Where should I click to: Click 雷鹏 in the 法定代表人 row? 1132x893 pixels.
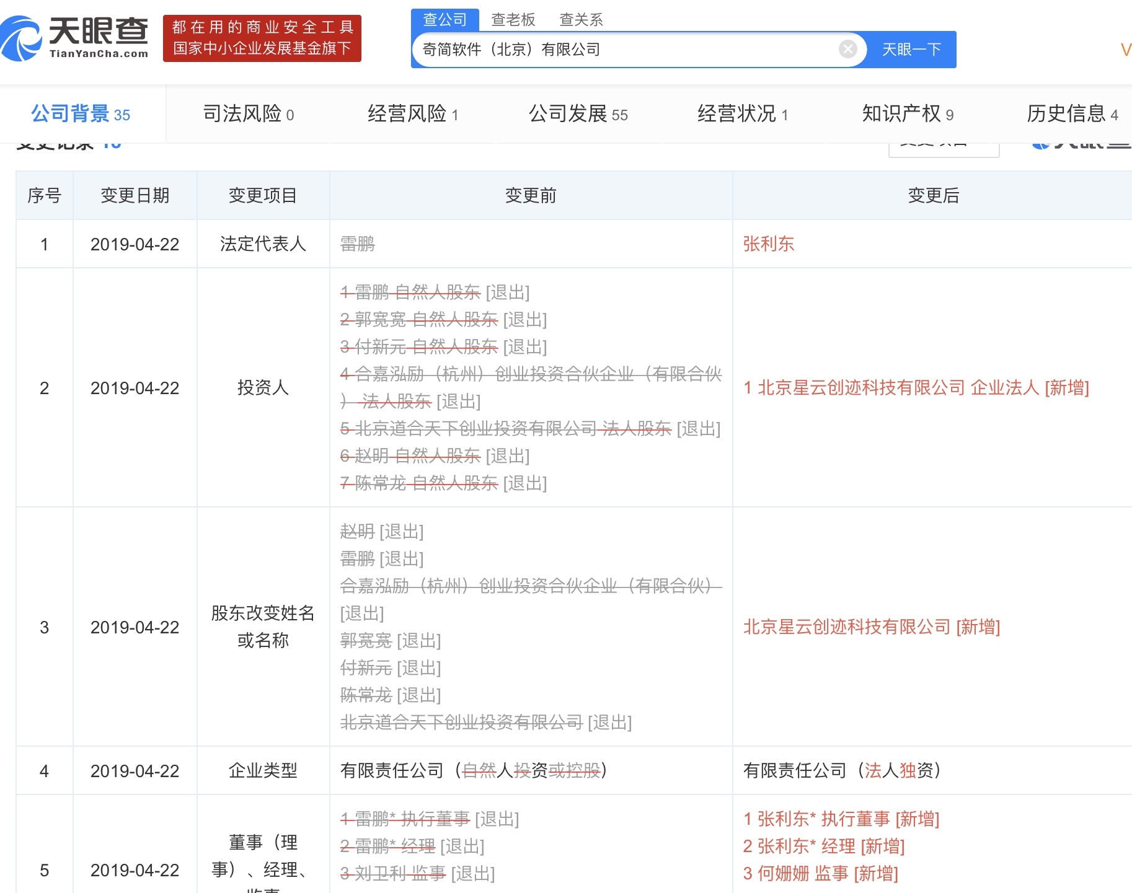point(358,244)
